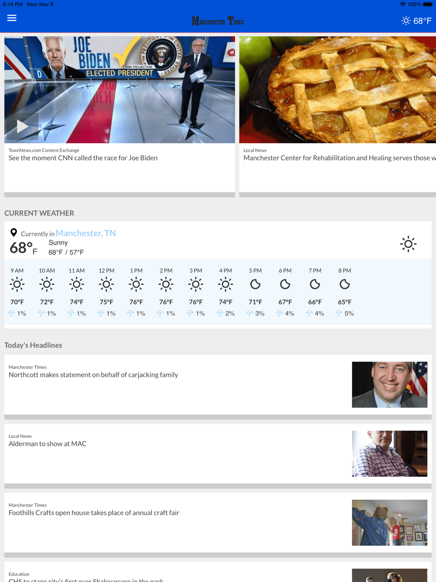436x582 pixels.
Task: Open Manchester Center for Rehabilitation article headline
Action: pyautogui.click(x=340, y=158)
